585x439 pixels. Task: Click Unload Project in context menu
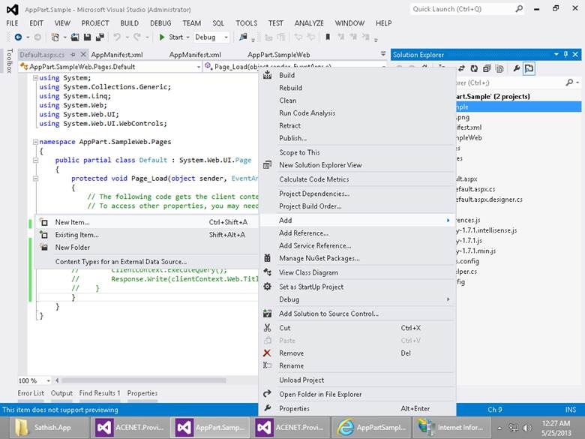pyautogui.click(x=357, y=380)
